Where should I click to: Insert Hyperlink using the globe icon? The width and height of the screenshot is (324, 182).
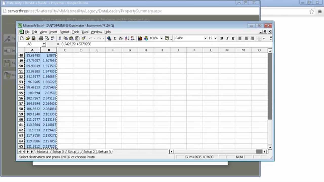[x=109, y=38]
